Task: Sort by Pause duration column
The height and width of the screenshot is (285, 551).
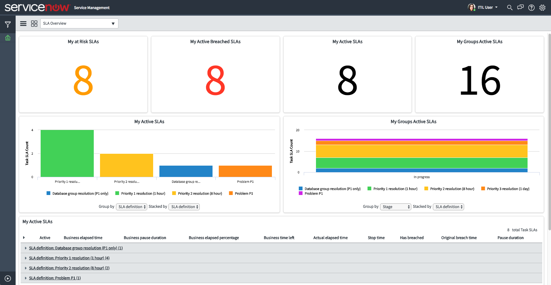Action: click(510, 238)
